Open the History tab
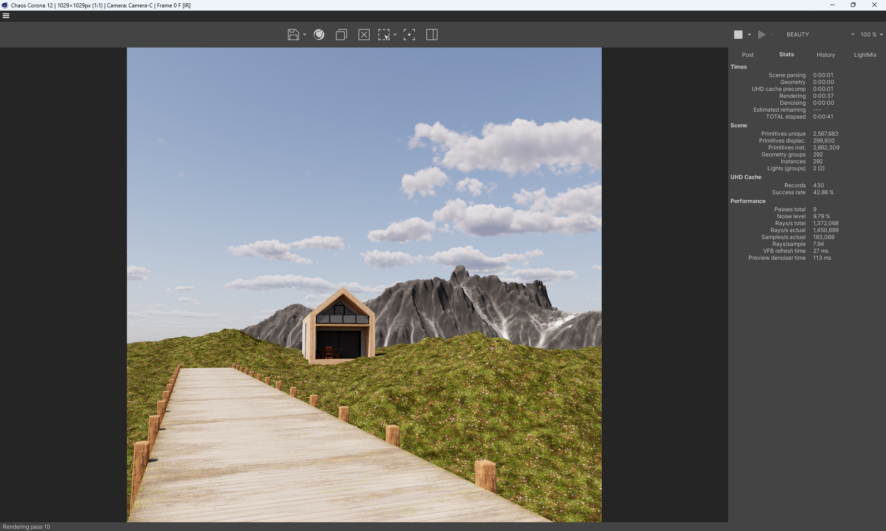Image resolution: width=886 pixels, height=531 pixels. [826, 55]
